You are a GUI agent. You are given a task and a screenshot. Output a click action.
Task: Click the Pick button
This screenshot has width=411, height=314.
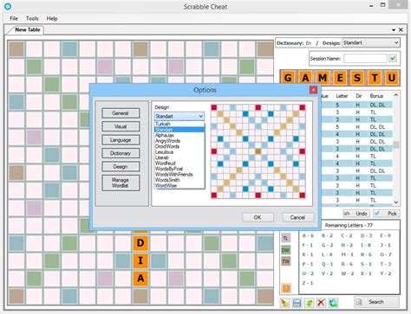(x=387, y=214)
